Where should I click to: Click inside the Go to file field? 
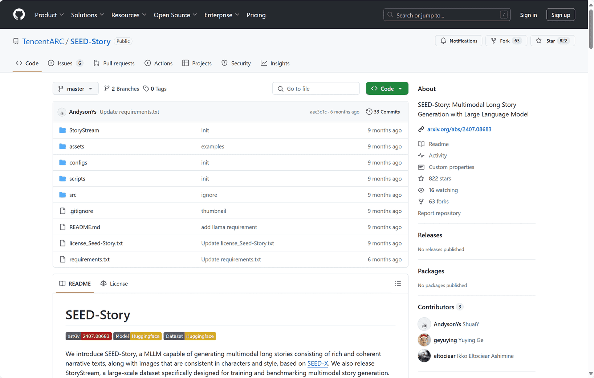click(316, 88)
